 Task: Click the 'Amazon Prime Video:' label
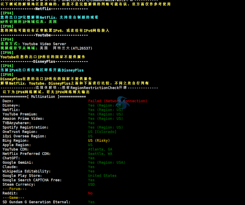pyautogui.click(x=23, y=119)
